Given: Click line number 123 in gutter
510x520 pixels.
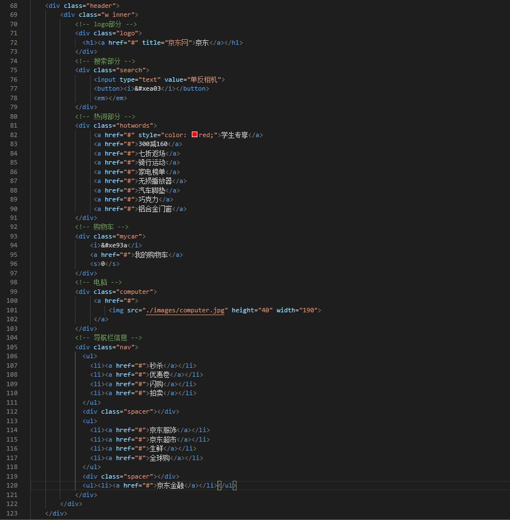Looking at the screenshot, I should pos(12,513).
